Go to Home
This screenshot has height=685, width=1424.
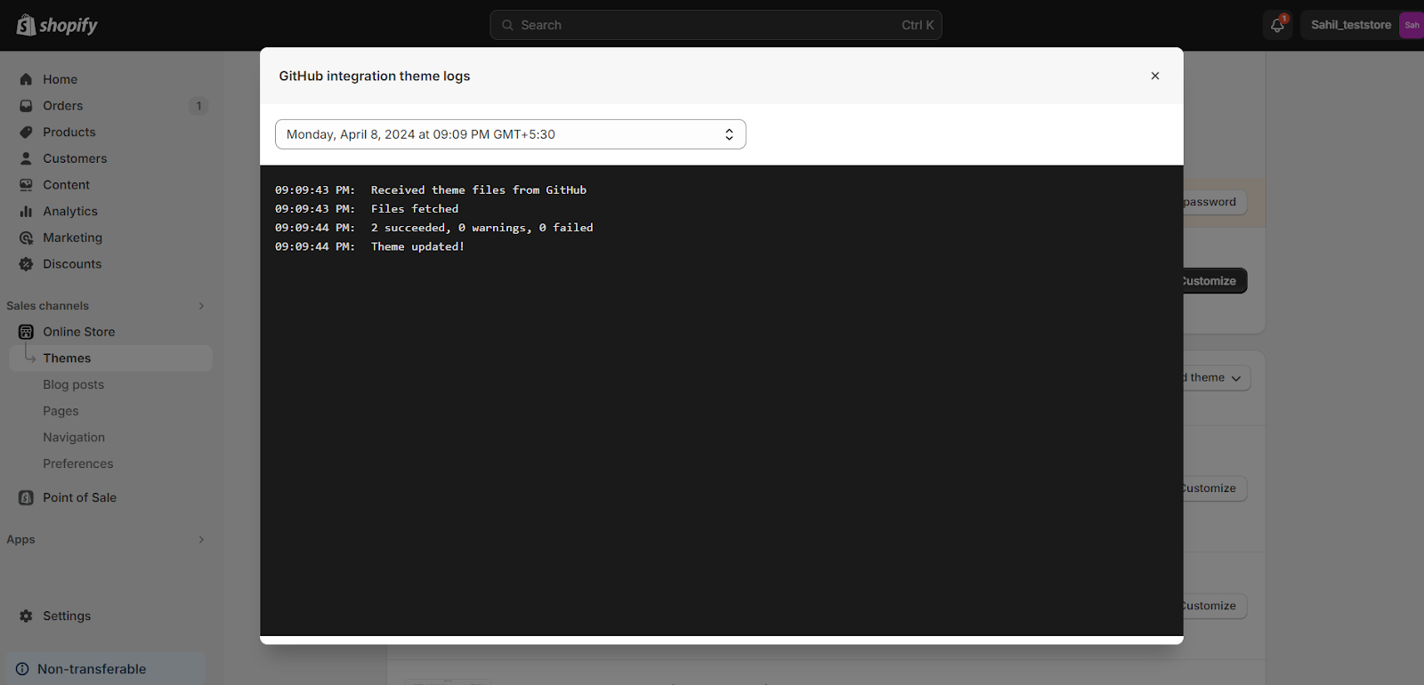(60, 79)
